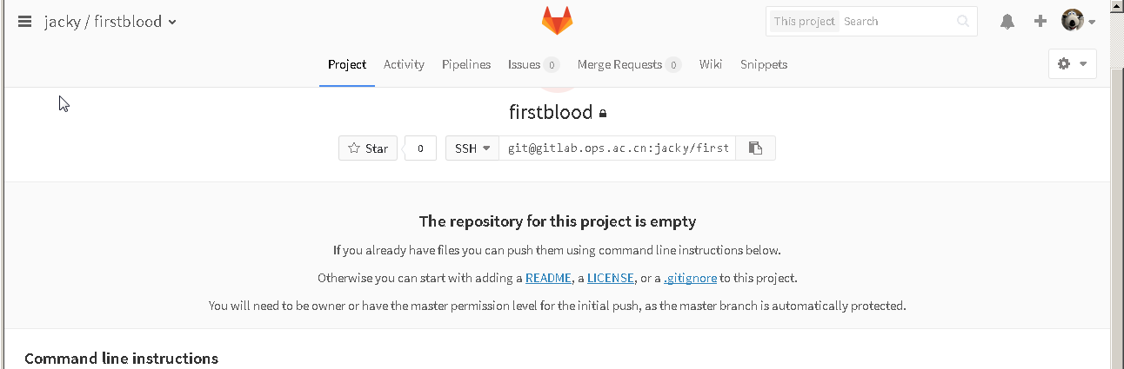Open the gear settings dropdown
The image size is (1124, 369).
click(1072, 64)
